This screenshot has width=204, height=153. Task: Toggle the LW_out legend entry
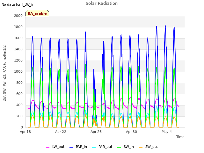click(55, 147)
